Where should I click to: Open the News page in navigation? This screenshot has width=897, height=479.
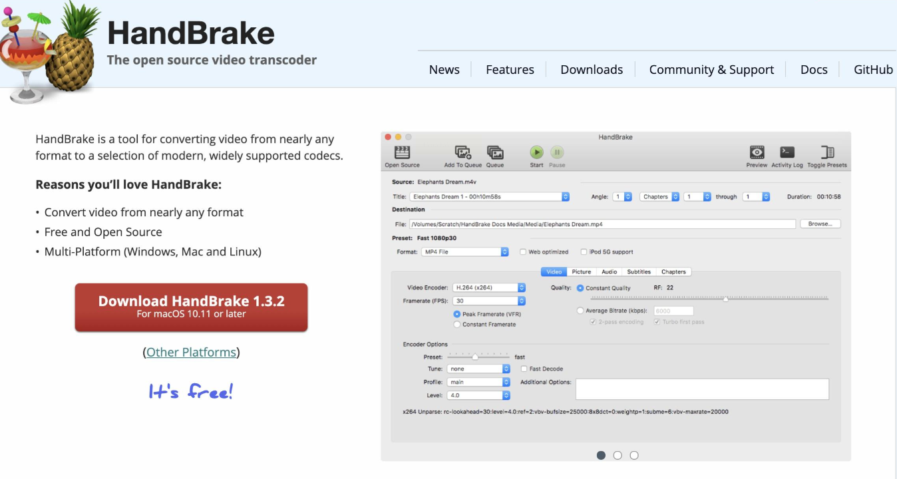coord(445,70)
